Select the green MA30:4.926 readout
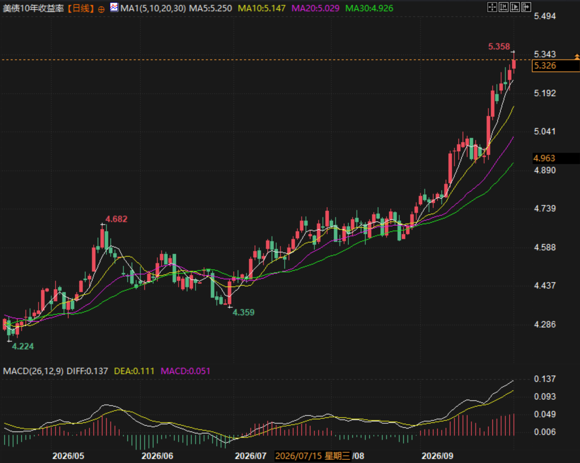The width and height of the screenshot is (580, 463). coord(369,8)
